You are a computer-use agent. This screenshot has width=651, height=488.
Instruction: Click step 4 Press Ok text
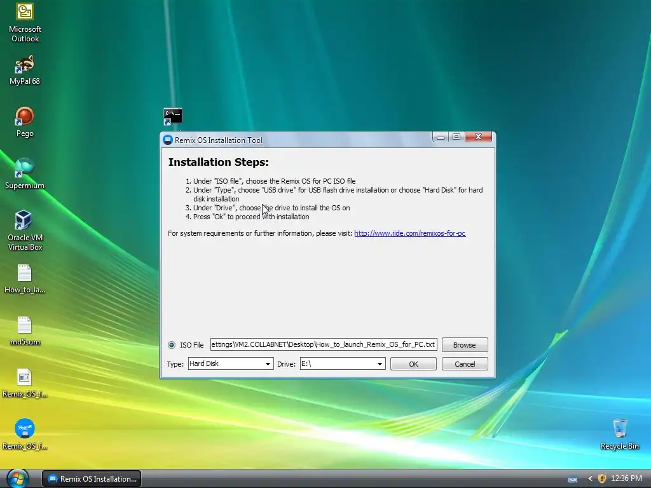[251, 217]
